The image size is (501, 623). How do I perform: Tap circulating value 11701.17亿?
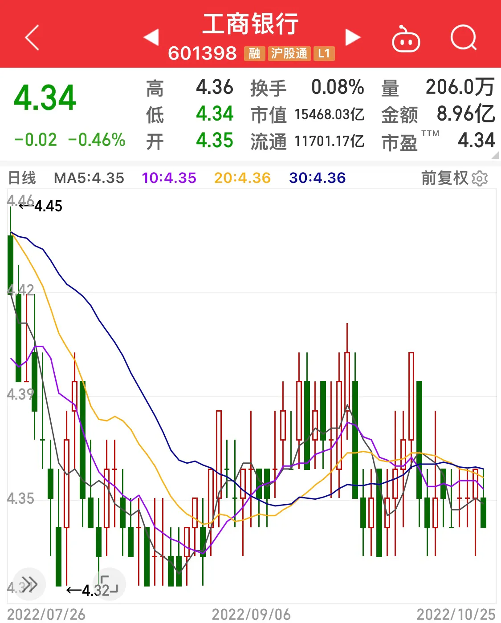(x=330, y=141)
